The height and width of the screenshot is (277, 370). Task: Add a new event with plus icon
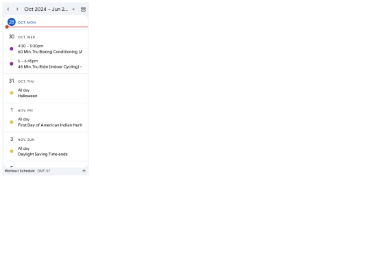84,171
